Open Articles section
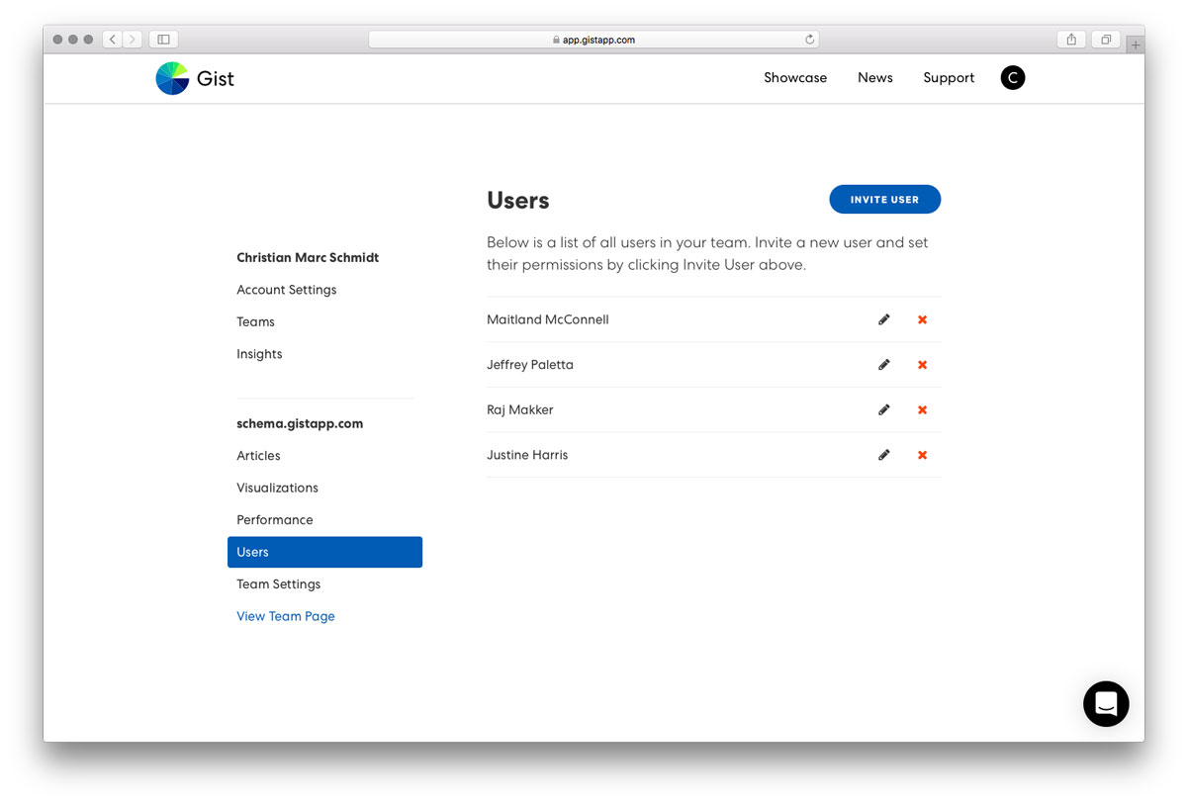Viewport: 1187px width, 803px height. coord(258,456)
